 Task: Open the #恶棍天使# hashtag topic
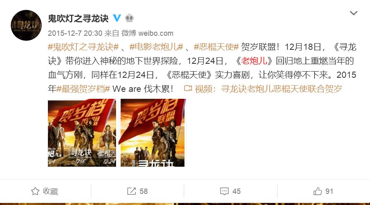point(216,47)
